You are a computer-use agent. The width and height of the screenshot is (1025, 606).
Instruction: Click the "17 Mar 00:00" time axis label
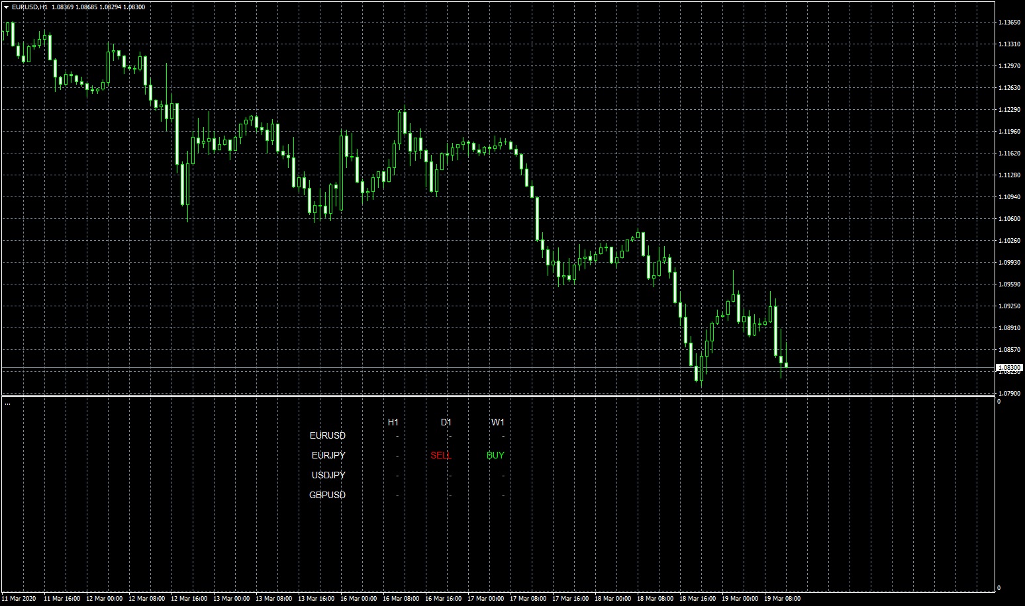click(485, 599)
